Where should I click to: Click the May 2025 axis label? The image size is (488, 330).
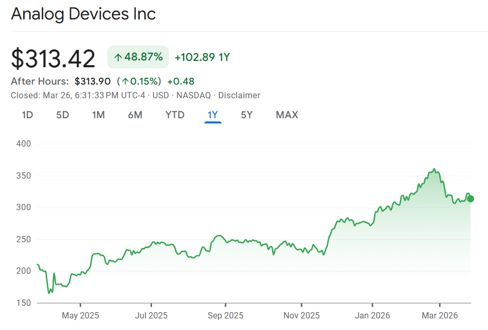coord(80,315)
